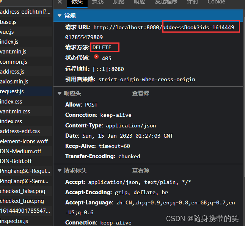This screenshot has height=226, width=245.
Task: Close the request details panel
Action: pos(60,2)
